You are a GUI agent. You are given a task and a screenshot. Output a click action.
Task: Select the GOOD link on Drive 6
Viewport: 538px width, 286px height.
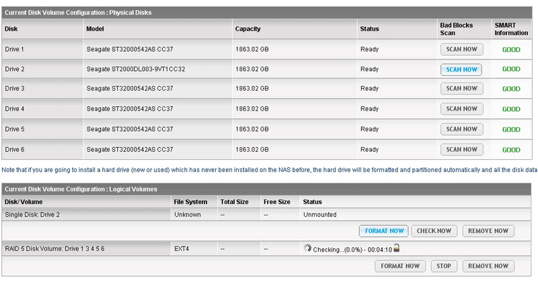(x=511, y=150)
